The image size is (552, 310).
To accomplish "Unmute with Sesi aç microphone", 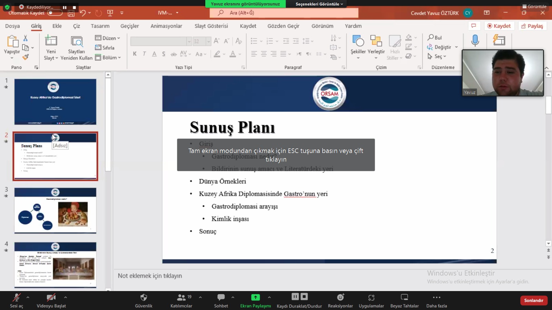I will point(16,300).
